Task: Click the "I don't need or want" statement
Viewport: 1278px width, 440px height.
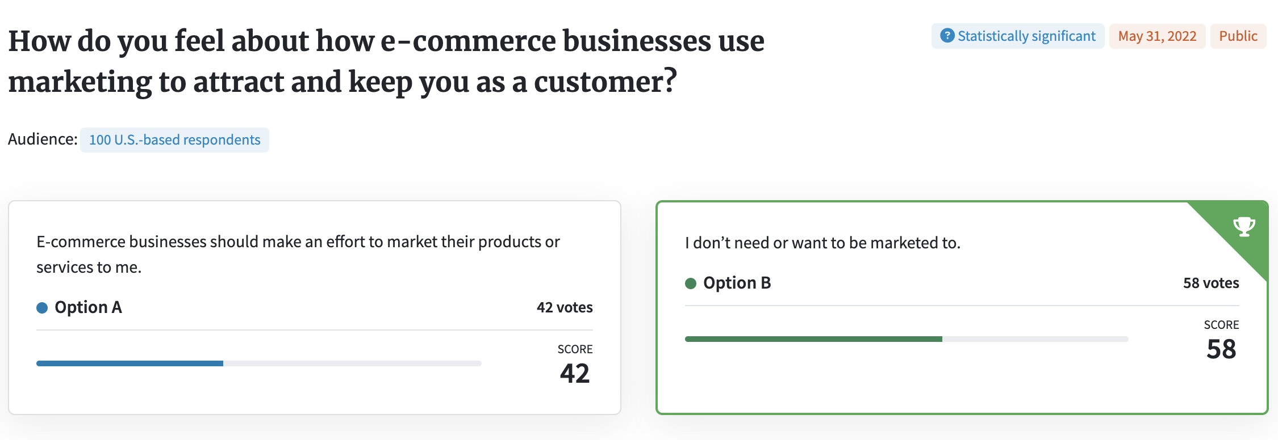Action: tap(822, 243)
